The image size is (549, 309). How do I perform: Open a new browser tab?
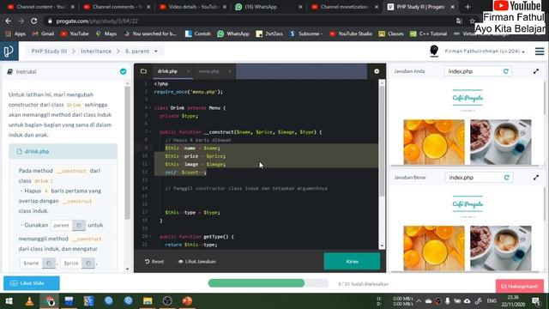[x=468, y=7]
